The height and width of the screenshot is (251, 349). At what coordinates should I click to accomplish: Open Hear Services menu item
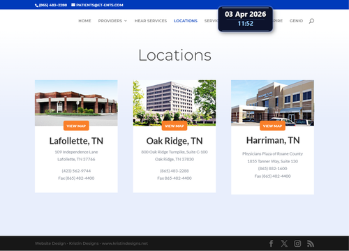click(x=151, y=21)
